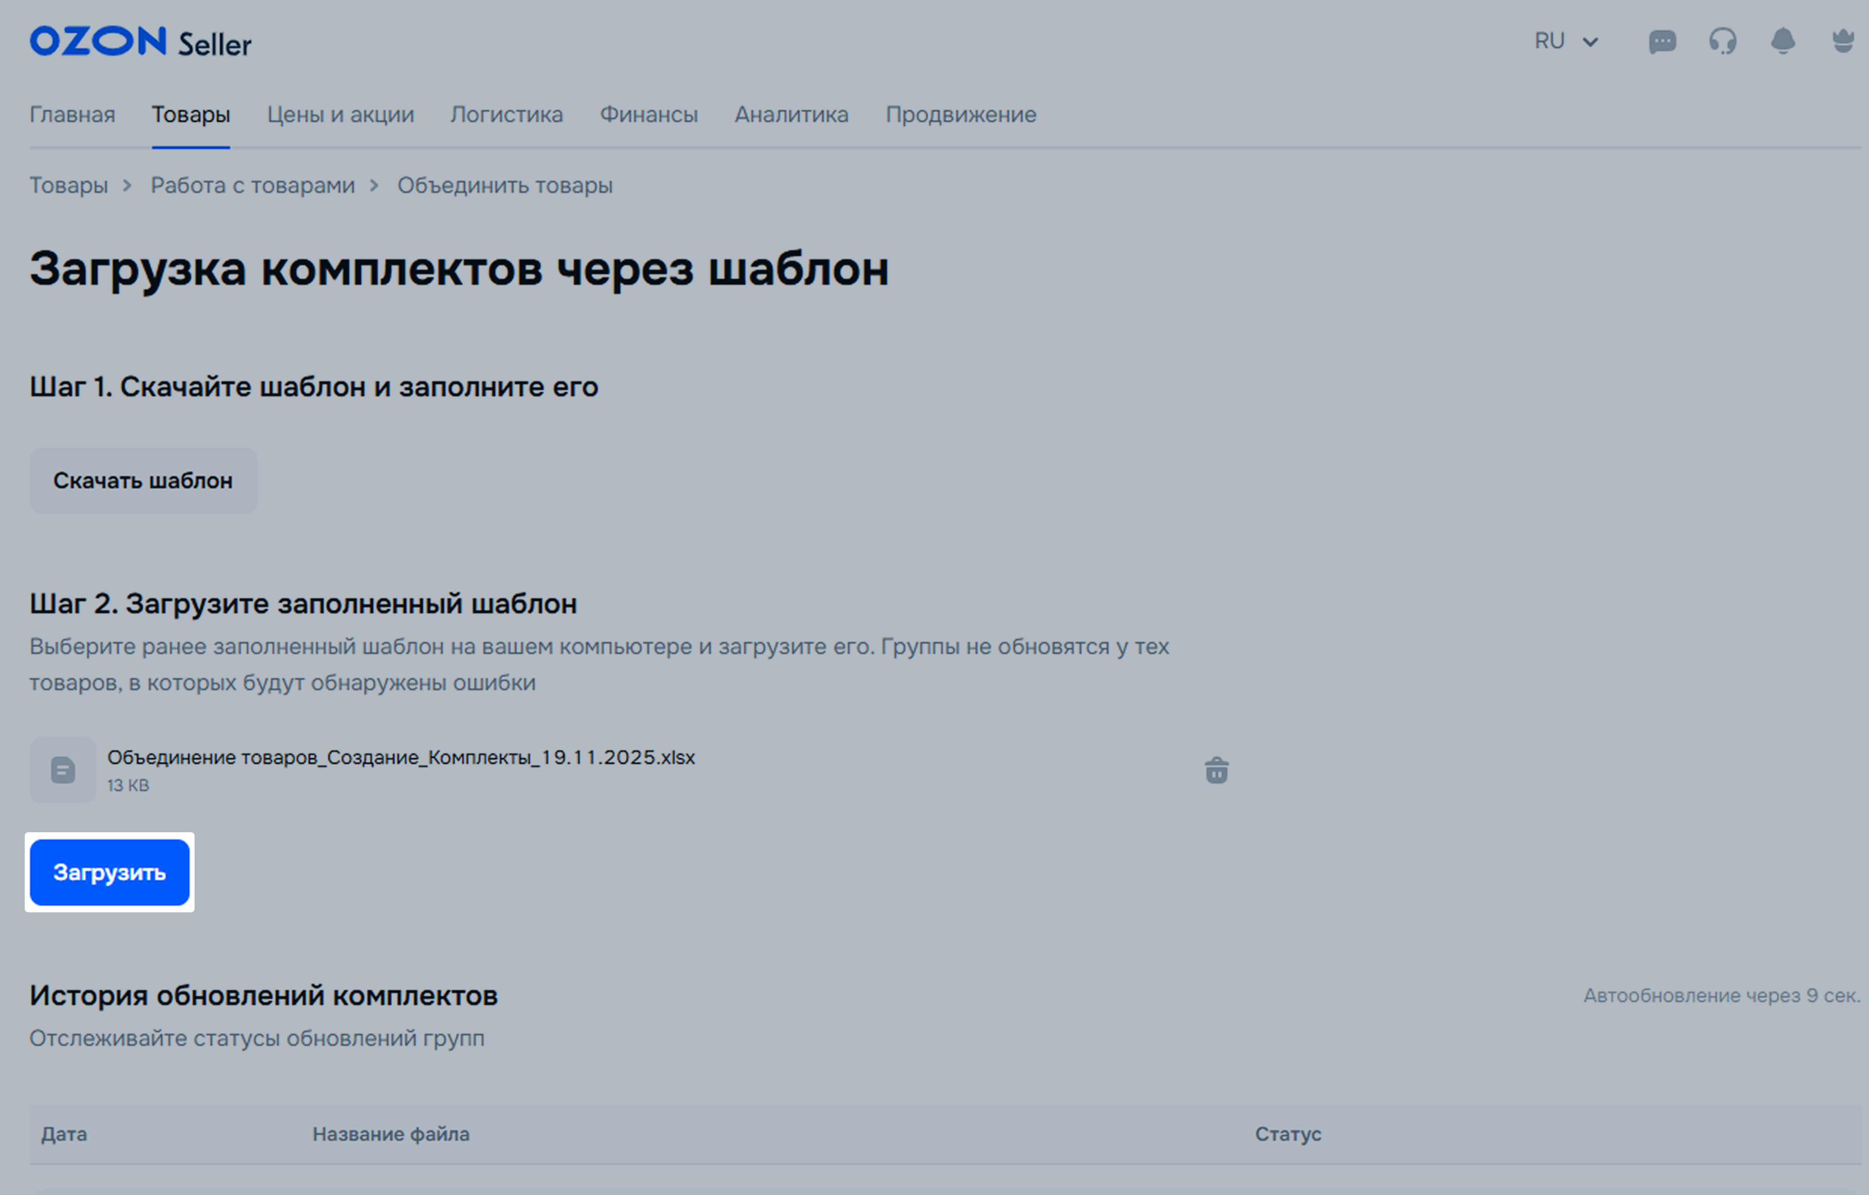Click the uploaded document file icon
The image size is (1869, 1195).
[63, 770]
